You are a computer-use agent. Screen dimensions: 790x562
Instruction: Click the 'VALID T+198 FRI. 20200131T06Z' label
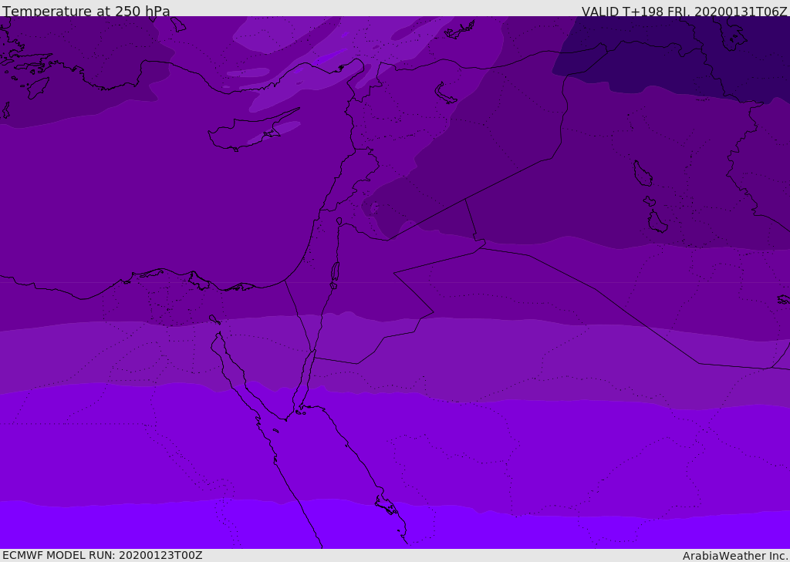coord(684,11)
